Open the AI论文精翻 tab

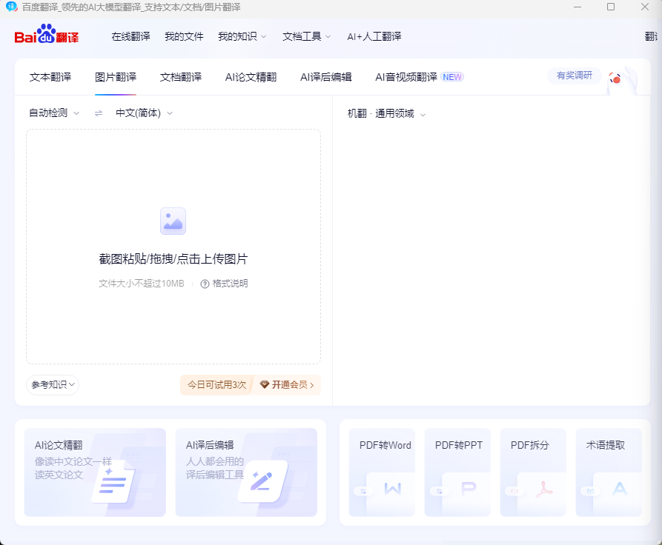click(251, 77)
